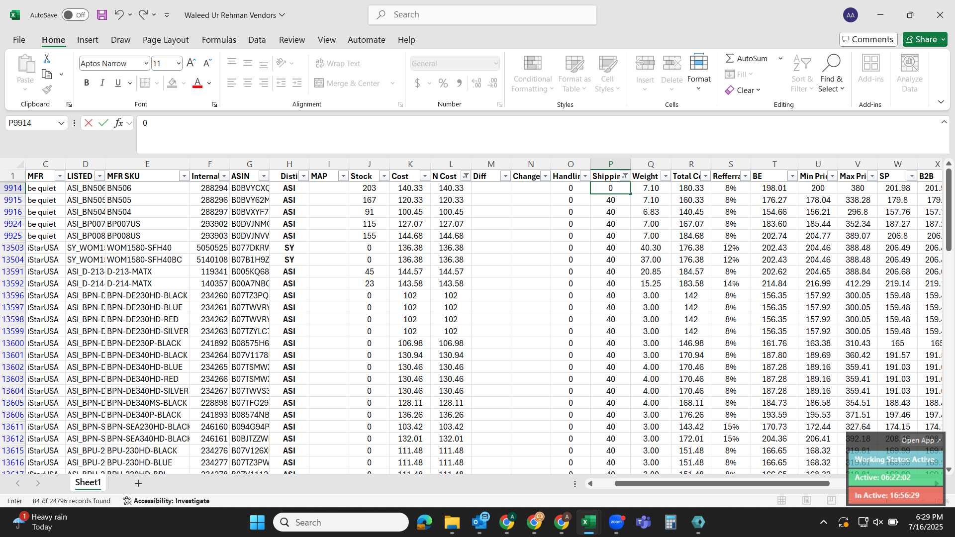
Task: Open Conditional Formatting menu
Action: 532,74
